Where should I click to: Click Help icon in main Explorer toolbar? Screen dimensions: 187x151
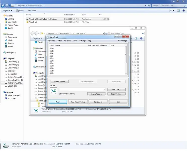coord(184,11)
